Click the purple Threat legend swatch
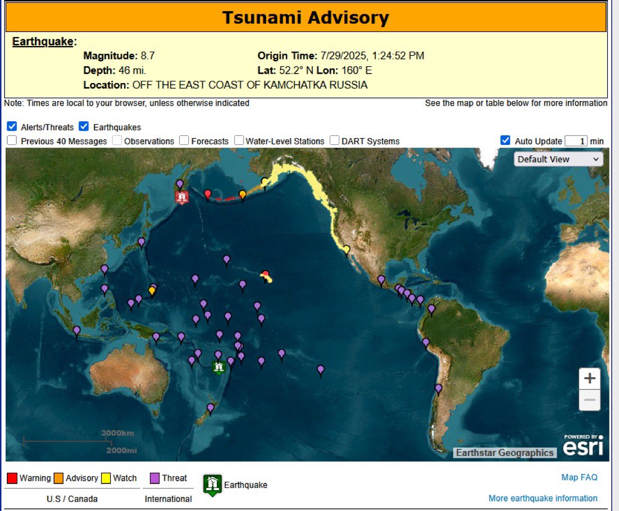Viewport: 619px width, 511px height. 155,478
